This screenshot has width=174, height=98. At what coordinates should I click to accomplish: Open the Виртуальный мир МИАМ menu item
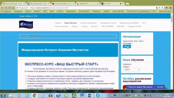pyautogui.click(x=129, y=23)
